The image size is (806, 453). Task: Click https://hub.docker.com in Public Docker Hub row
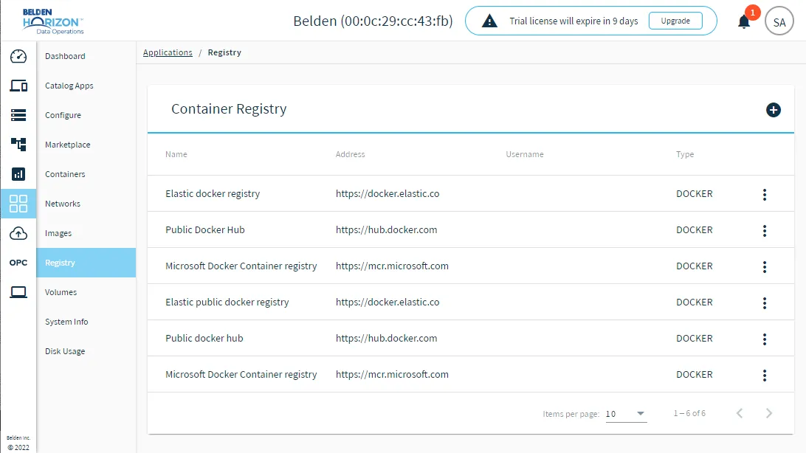point(387,229)
